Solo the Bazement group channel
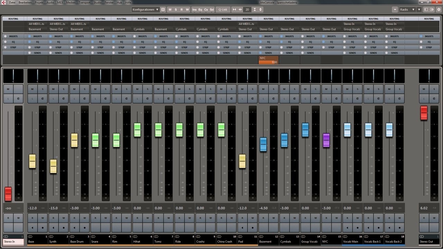 click(274, 89)
